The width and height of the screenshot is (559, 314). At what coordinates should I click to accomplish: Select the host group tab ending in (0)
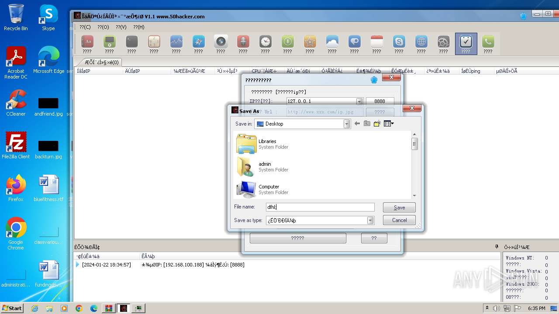pyautogui.click(x=101, y=62)
